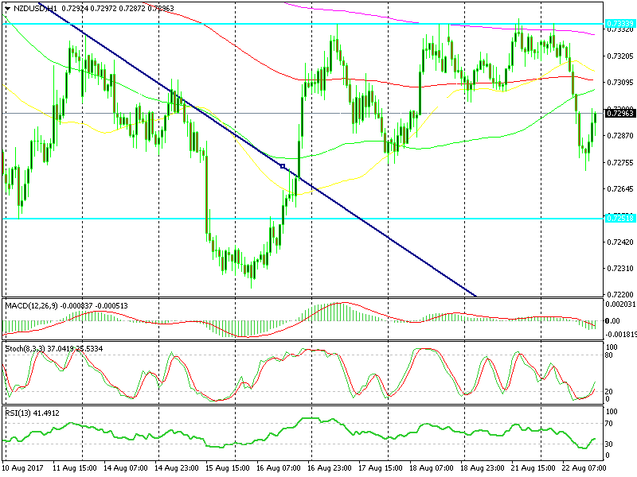Click the RSI 30 level label

[609, 444]
